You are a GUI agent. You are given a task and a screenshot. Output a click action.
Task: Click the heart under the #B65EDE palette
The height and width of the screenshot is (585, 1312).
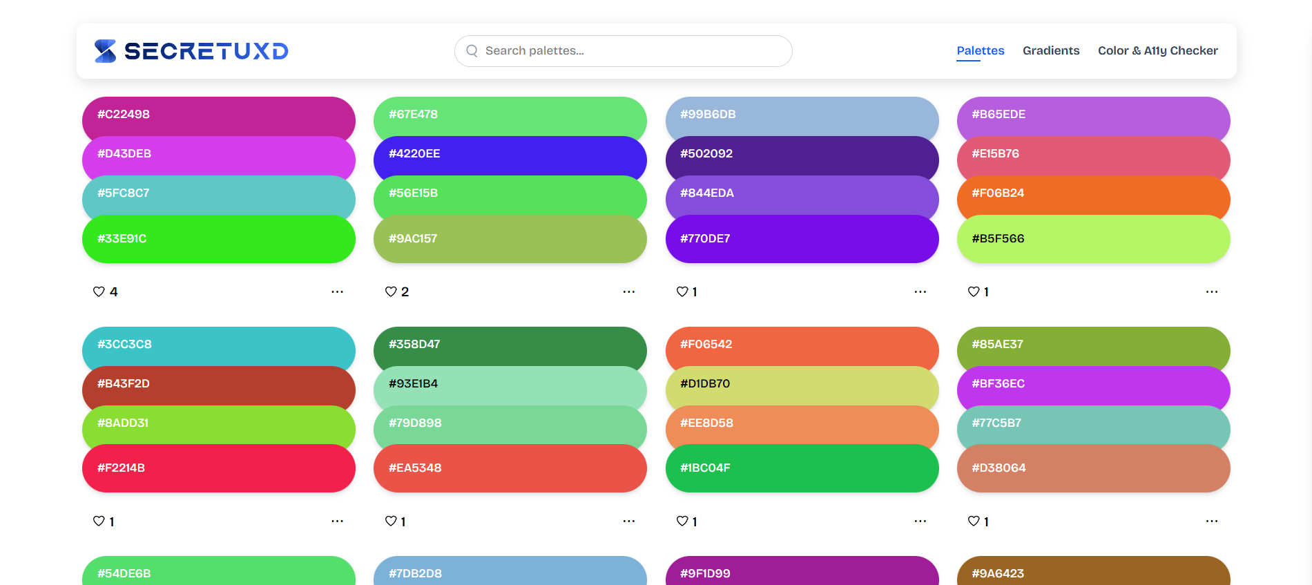click(x=973, y=291)
